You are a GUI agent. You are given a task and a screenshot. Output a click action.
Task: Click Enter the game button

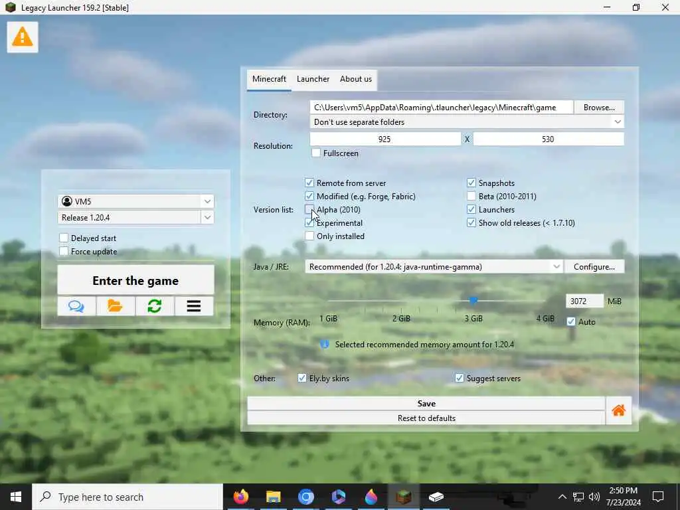point(135,280)
